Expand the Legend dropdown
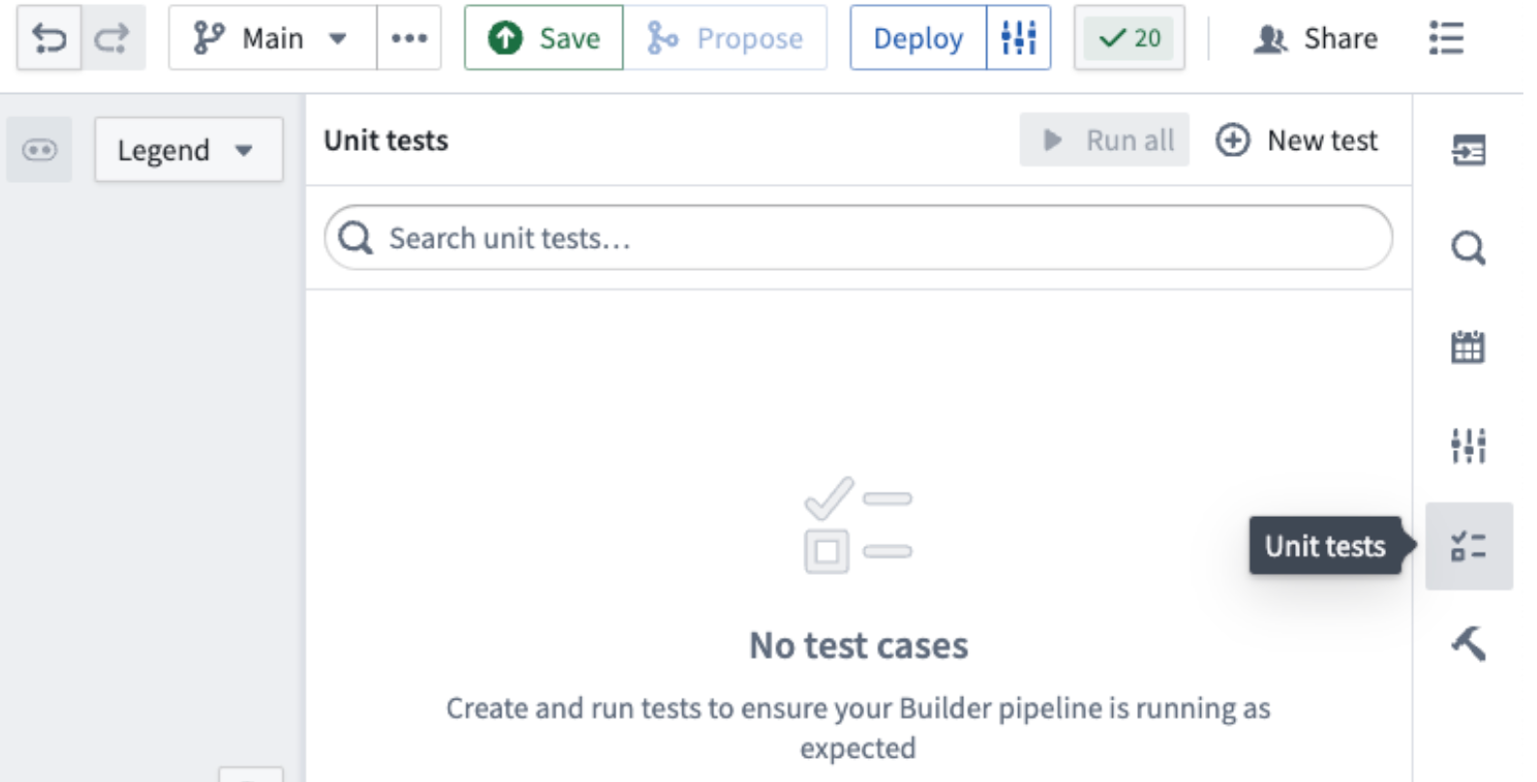Image resolution: width=1537 pixels, height=782 pixels. (189, 150)
